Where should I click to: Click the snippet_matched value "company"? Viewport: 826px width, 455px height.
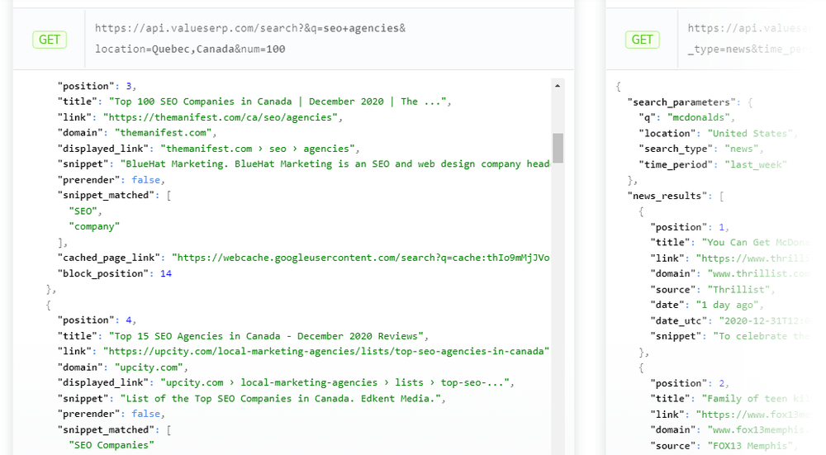94,226
